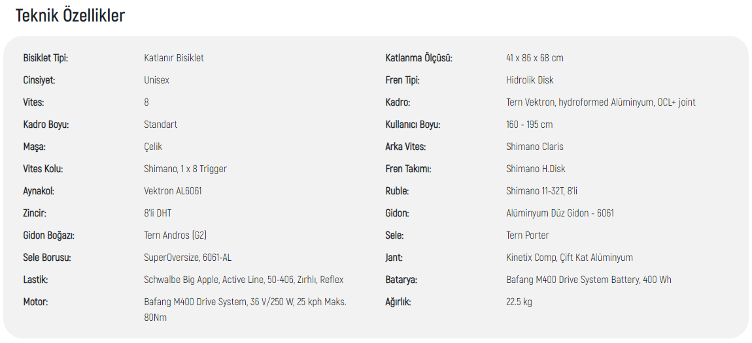
Task: Select the Hidrolik Disk fren value
Action: [530, 80]
